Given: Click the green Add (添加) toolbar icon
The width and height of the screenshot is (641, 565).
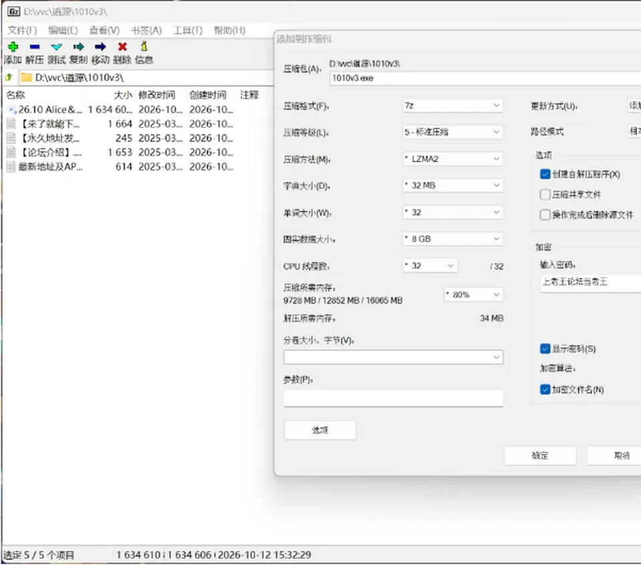Looking at the screenshot, I should (13, 47).
